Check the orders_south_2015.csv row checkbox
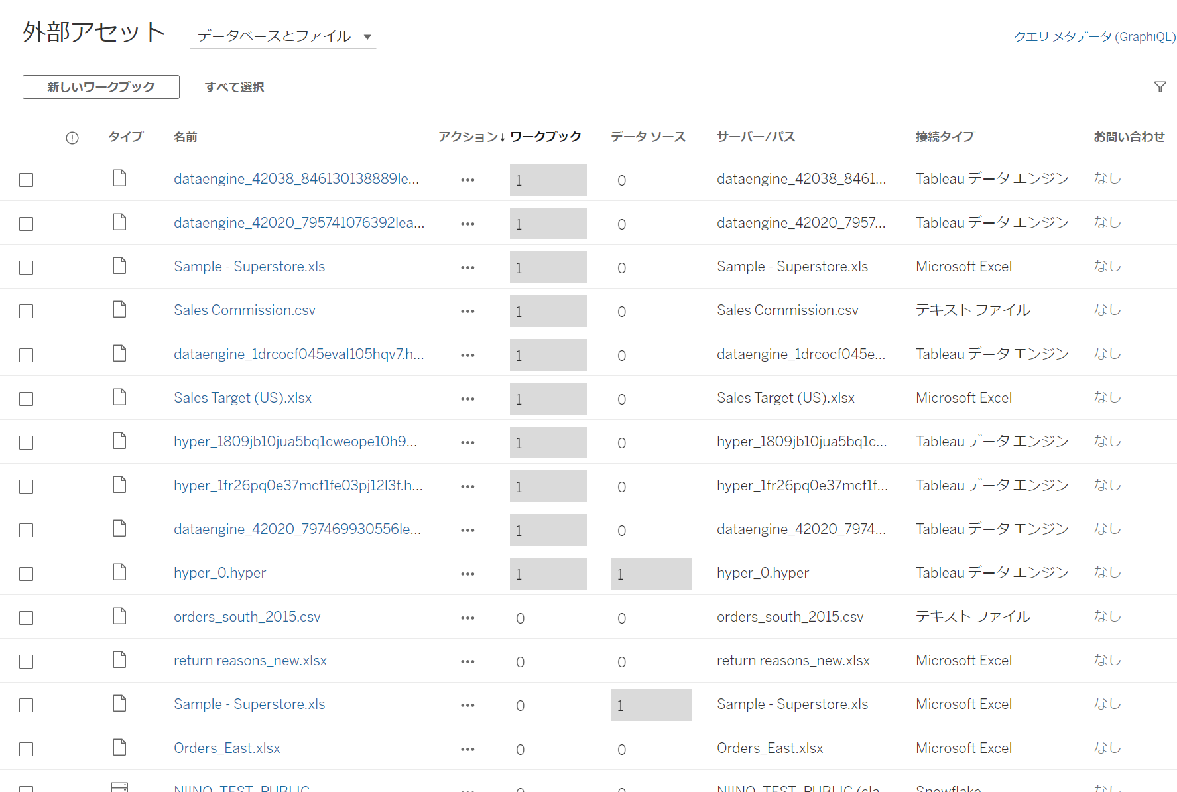 coord(26,617)
